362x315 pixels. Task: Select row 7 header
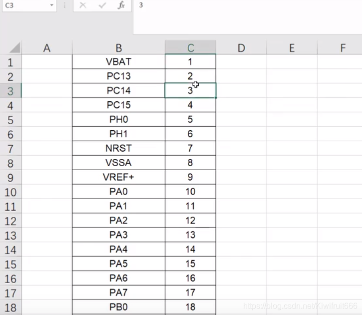click(11, 149)
